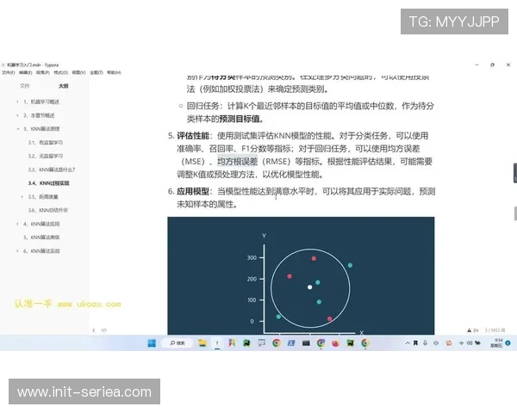This screenshot has width=517, height=413.
Task: Expand outline item 3.5、距离度量
Action: tap(22, 197)
